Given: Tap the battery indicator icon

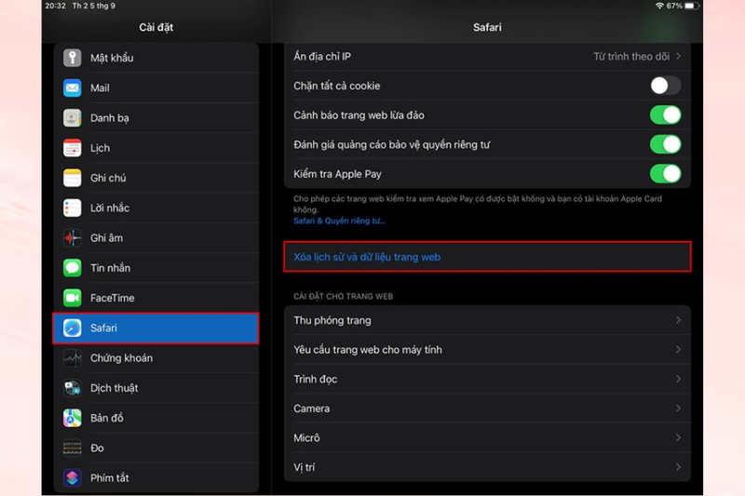Looking at the screenshot, I should [x=692, y=6].
